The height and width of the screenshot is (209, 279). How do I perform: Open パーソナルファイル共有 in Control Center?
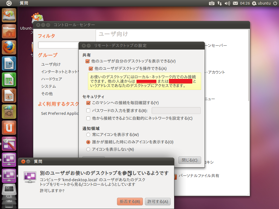tap(199, 176)
